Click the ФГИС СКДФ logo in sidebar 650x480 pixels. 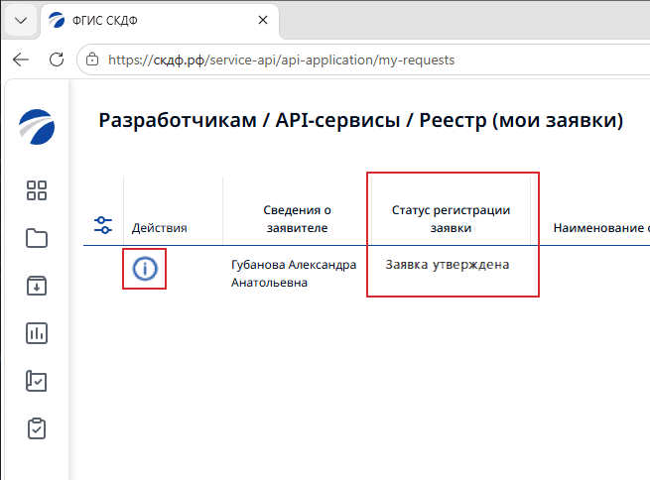pos(37,127)
